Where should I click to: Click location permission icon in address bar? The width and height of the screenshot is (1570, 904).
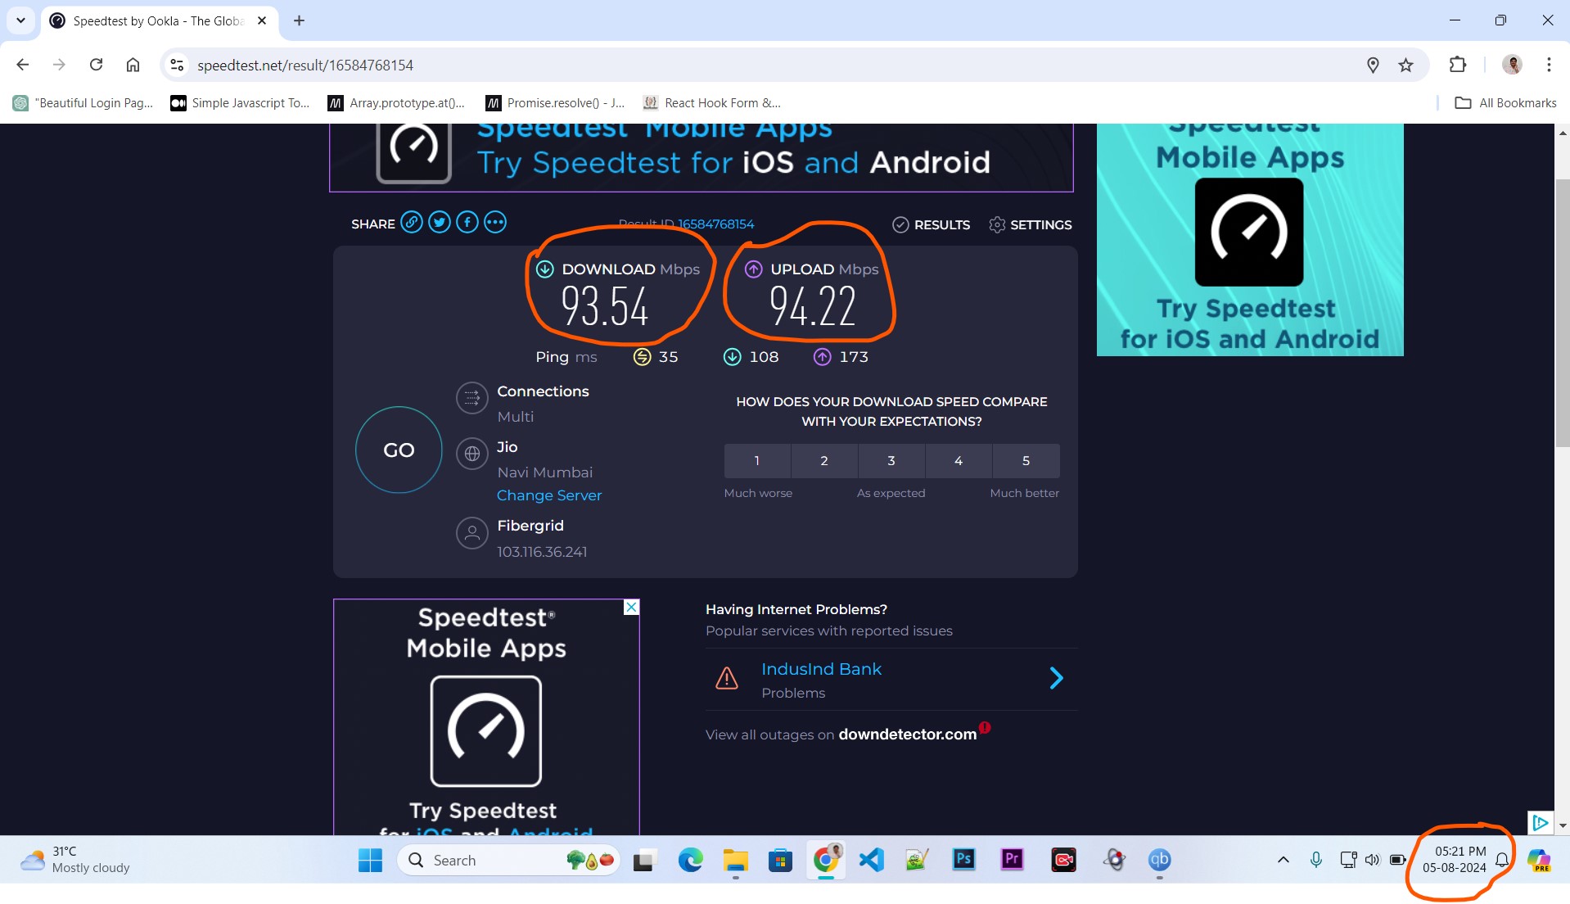point(1373,65)
